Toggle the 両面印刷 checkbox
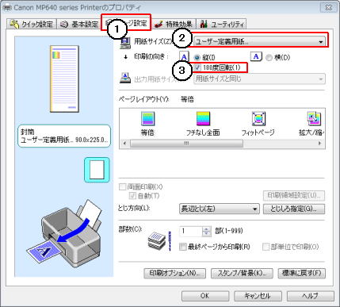Viewport: 340px width, 307px height. [x=122, y=187]
